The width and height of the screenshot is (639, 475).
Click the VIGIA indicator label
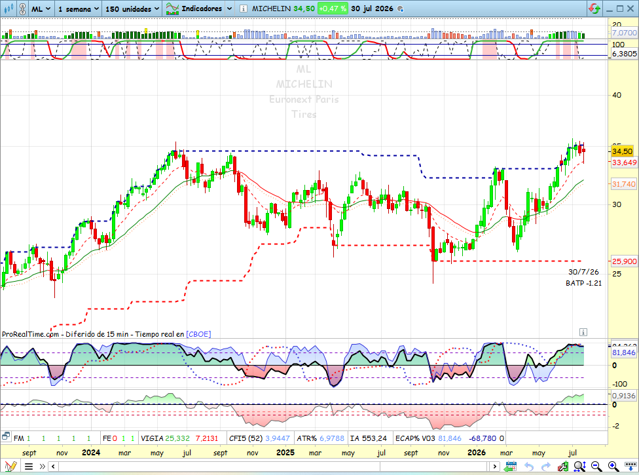(x=152, y=438)
